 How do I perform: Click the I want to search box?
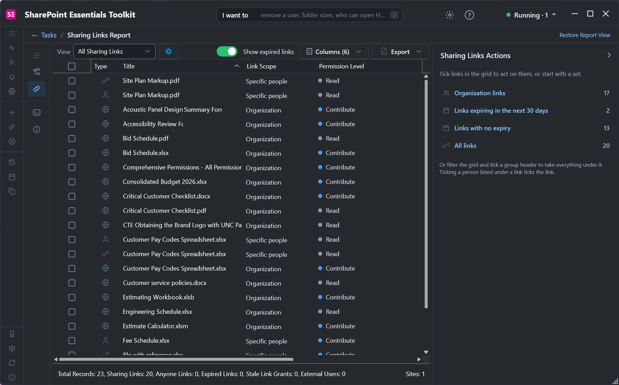pos(309,15)
